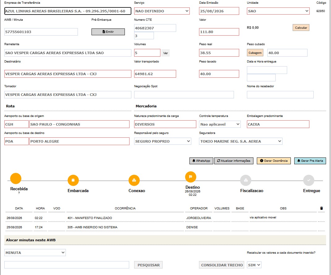The width and height of the screenshot is (331, 275).
Task: Click the Embarcada status icon
Action: click(x=73, y=180)
